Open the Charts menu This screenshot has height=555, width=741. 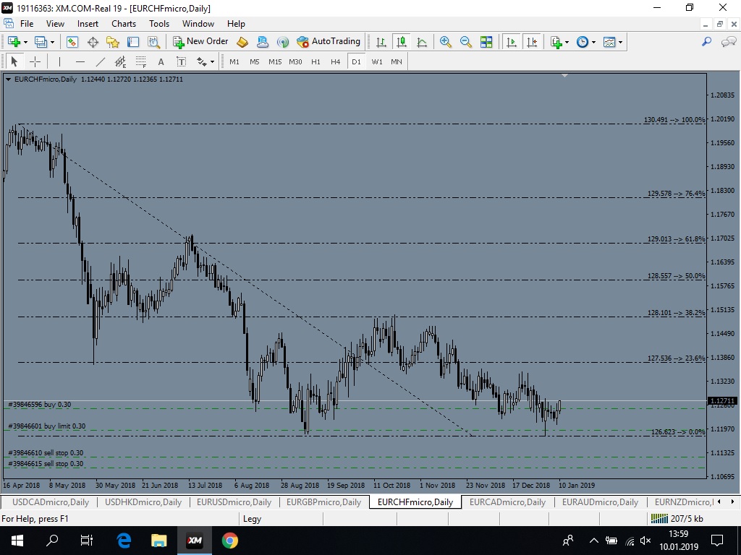[124, 24]
